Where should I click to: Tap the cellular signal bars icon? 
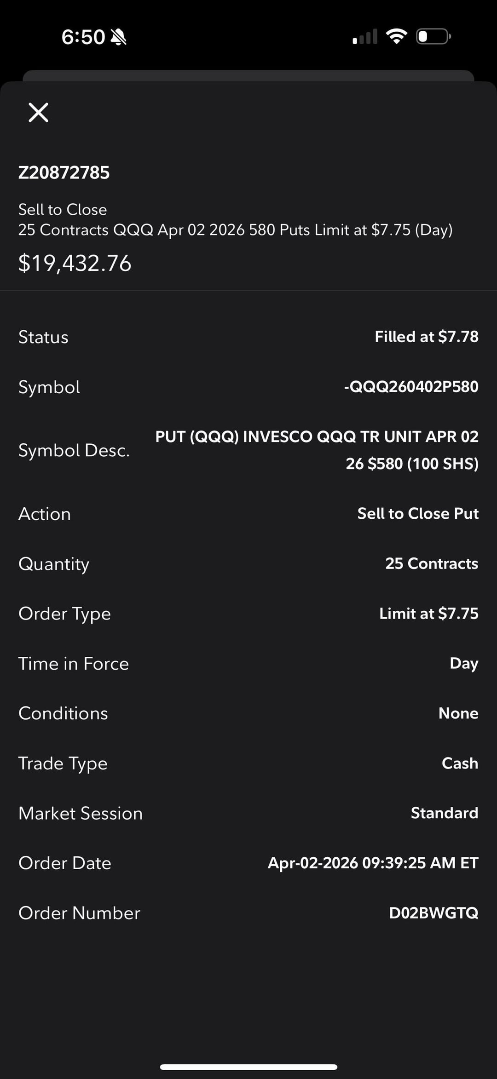tap(365, 37)
